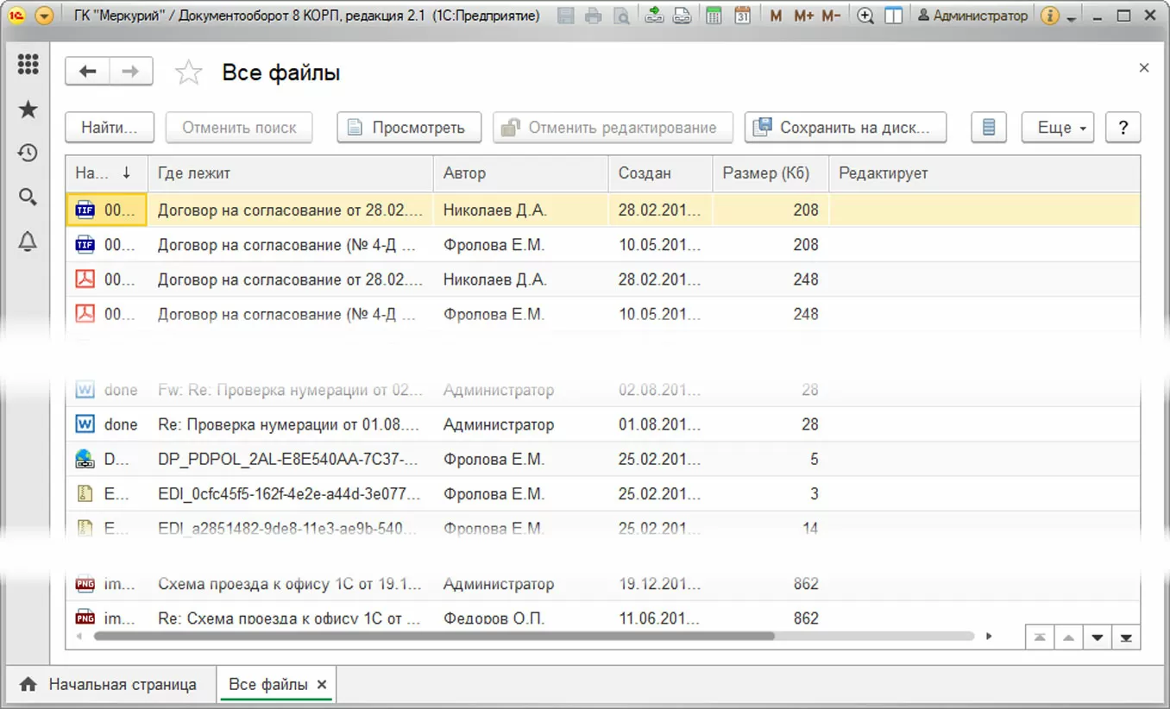Select the file icon of the DP_PDPOL row
Image resolution: width=1170 pixels, height=709 pixels.
85,459
